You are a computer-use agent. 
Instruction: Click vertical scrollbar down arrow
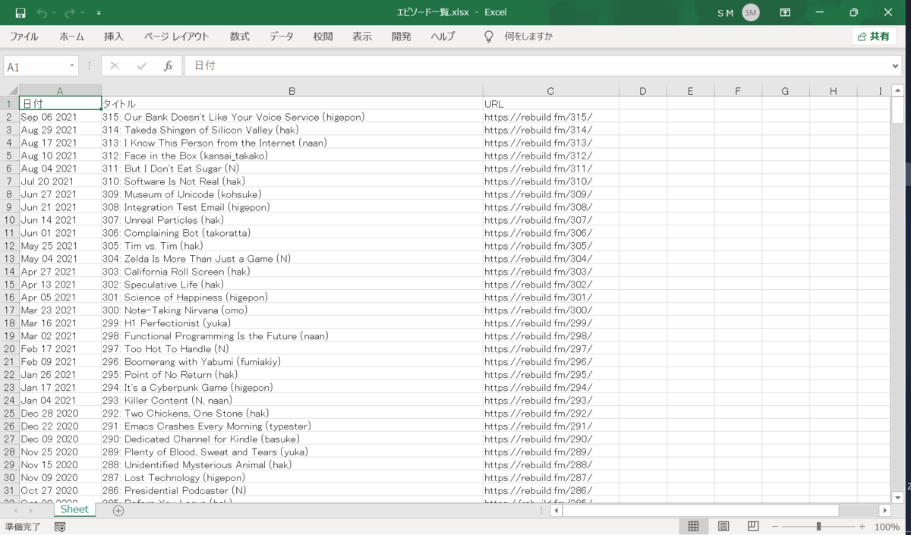click(x=898, y=498)
